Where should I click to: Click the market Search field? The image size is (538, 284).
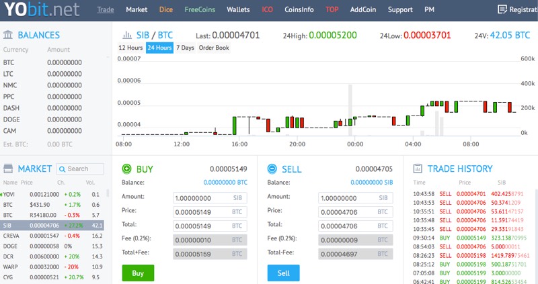tap(84, 169)
